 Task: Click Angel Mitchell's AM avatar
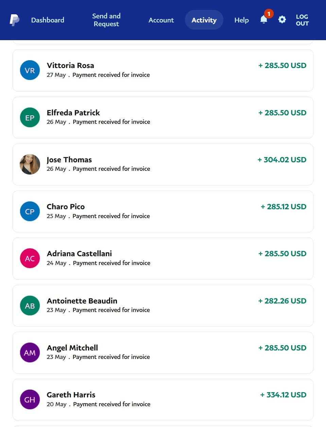[30, 352]
